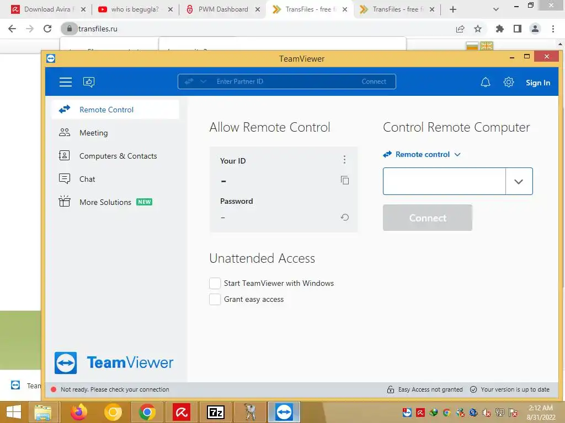Open File Explorer in the taskbar

click(43, 412)
